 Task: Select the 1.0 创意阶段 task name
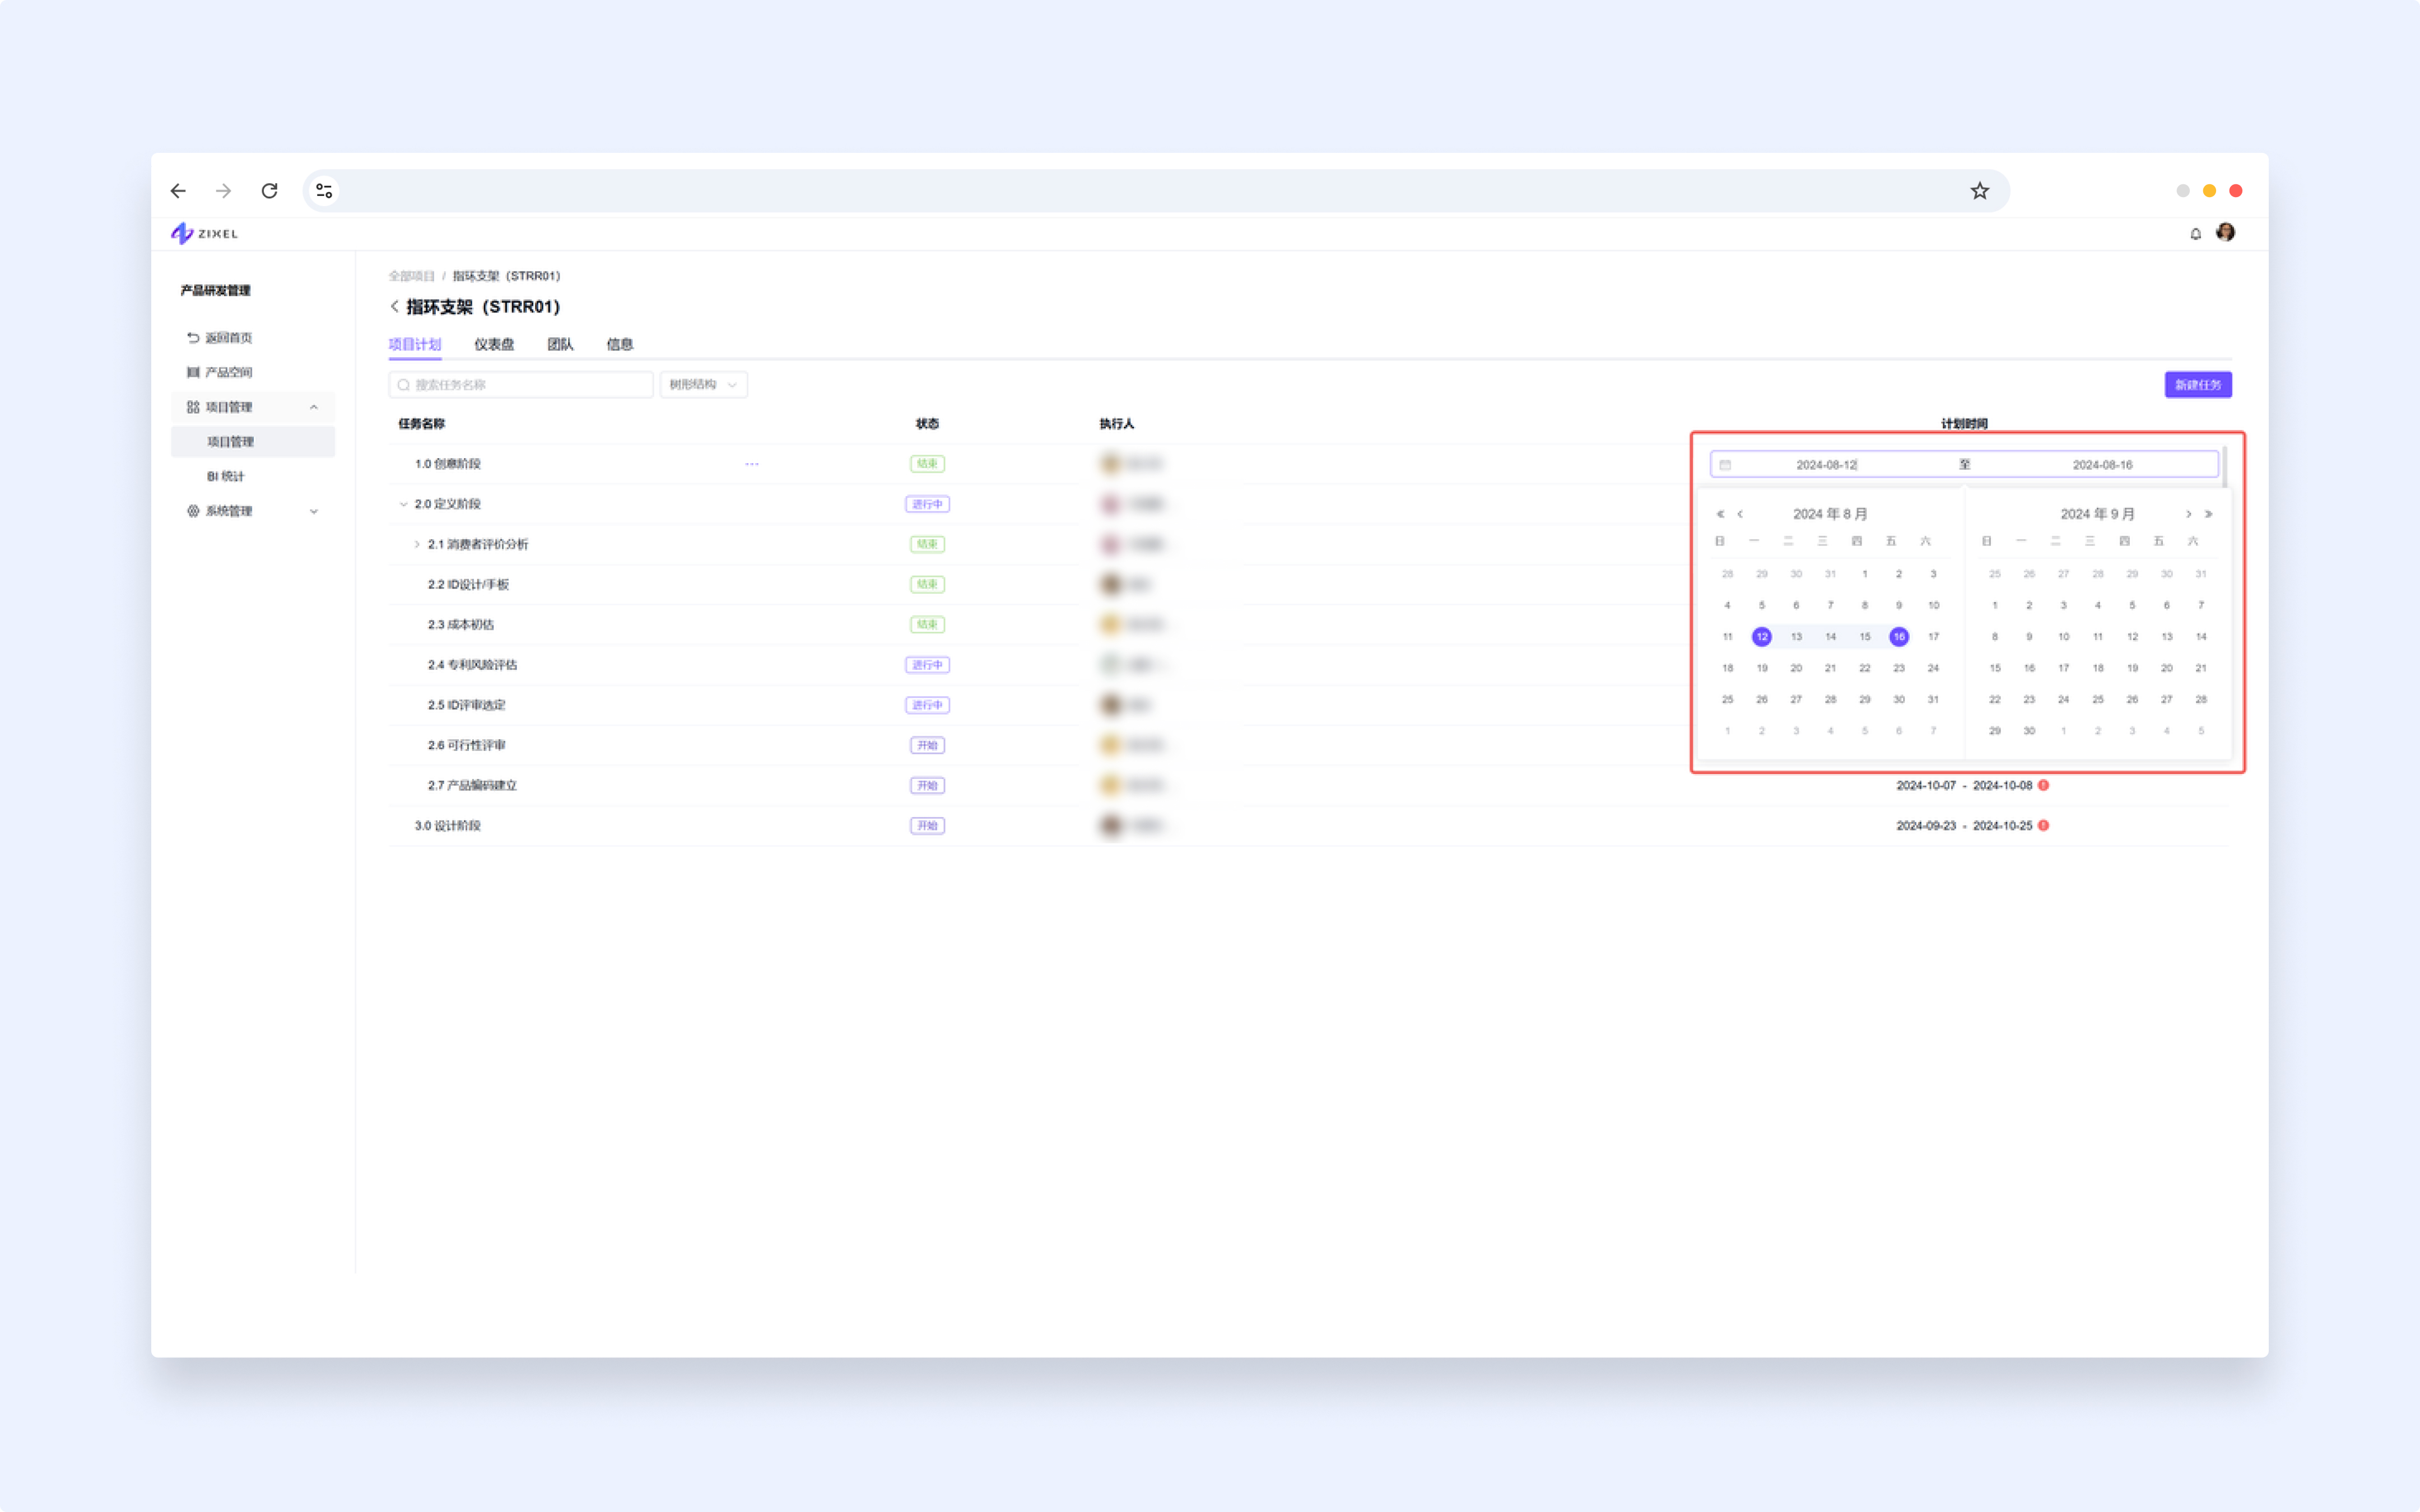pos(447,464)
